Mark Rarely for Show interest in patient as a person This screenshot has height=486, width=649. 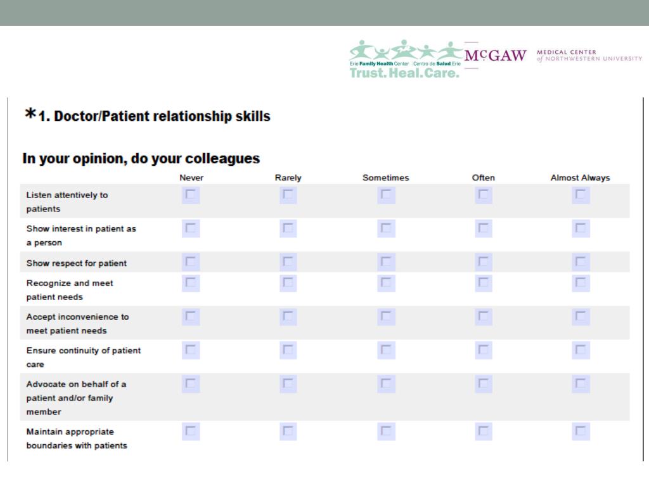tap(288, 228)
